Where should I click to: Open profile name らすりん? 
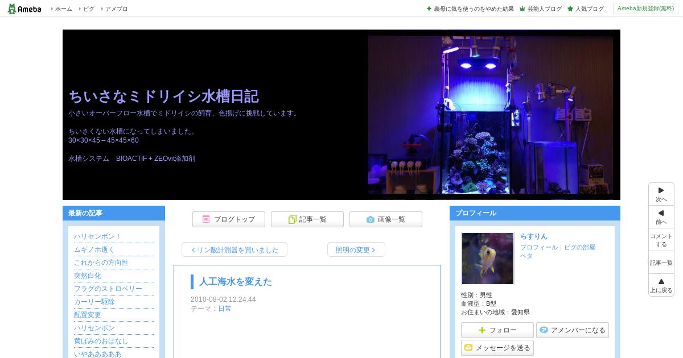coord(534,236)
